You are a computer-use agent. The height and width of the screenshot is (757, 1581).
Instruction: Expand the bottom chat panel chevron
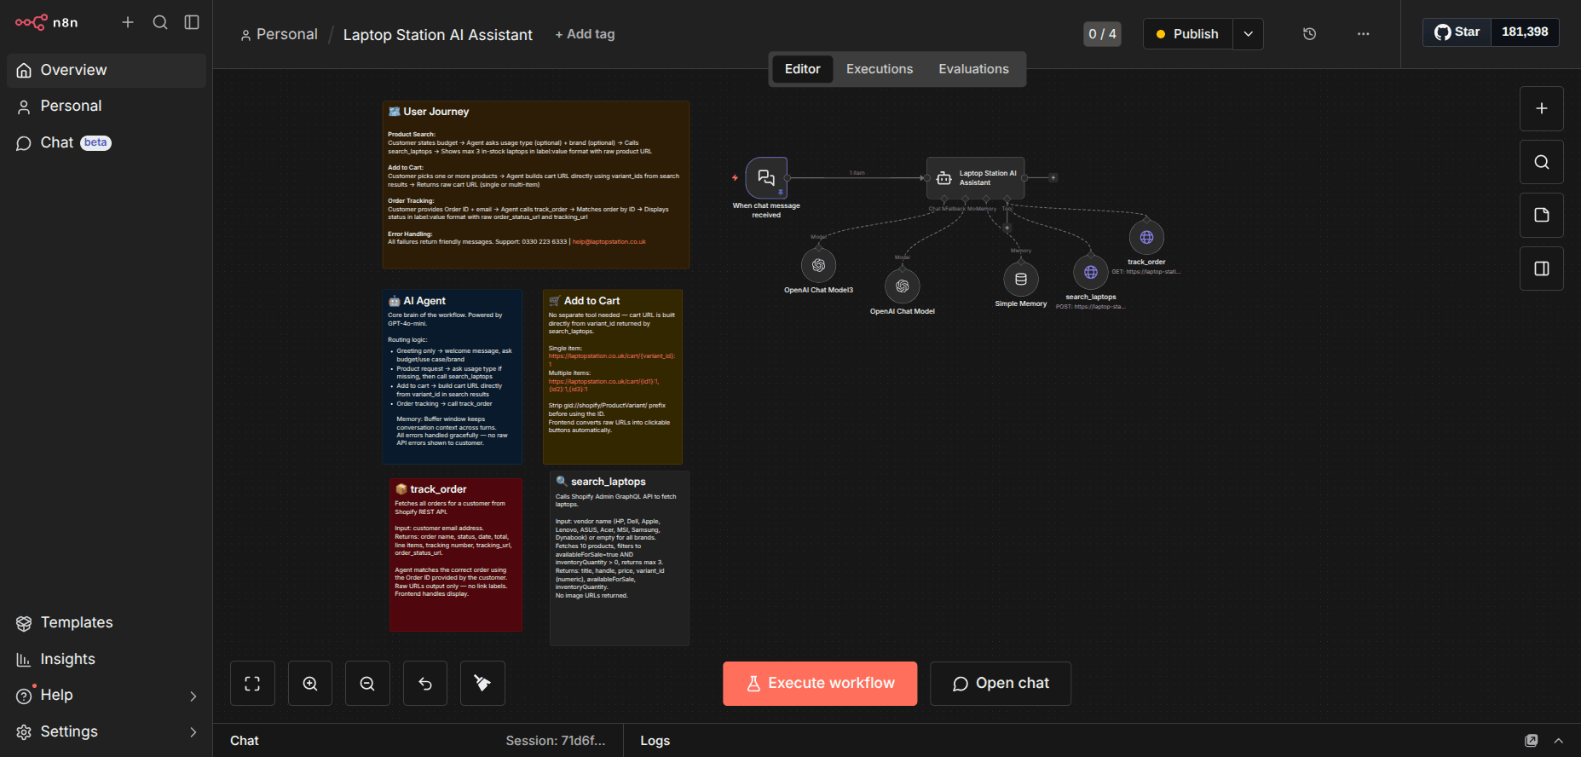point(1558,741)
